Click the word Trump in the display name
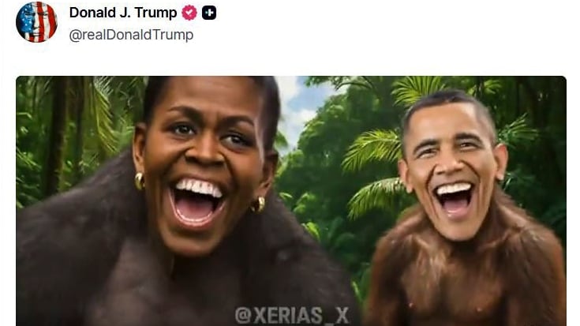Image resolution: width=580 pixels, height=326 pixels. (x=155, y=13)
